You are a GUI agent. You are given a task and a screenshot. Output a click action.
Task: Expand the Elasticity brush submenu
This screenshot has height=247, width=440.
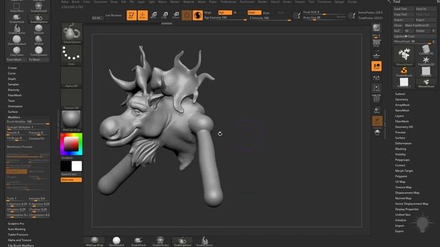(14, 90)
